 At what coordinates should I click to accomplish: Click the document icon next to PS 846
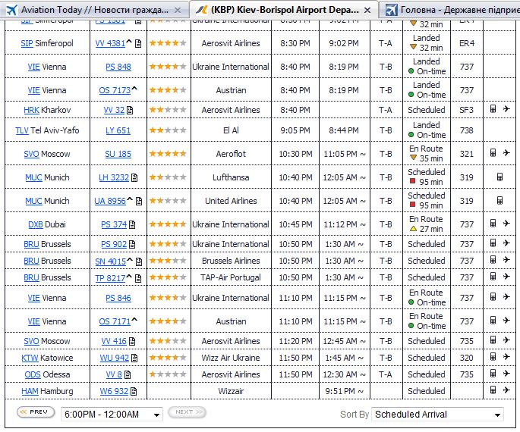click(x=134, y=298)
